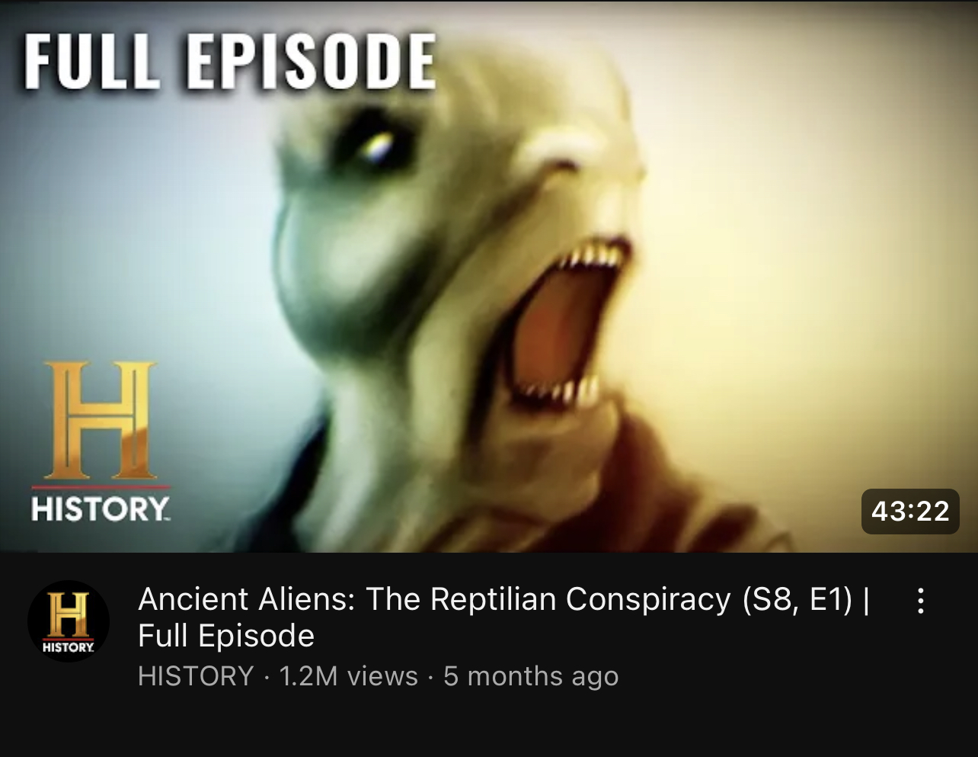
Task: Click the HISTORY wordmark under gold H
Action: pyautogui.click(x=101, y=508)
